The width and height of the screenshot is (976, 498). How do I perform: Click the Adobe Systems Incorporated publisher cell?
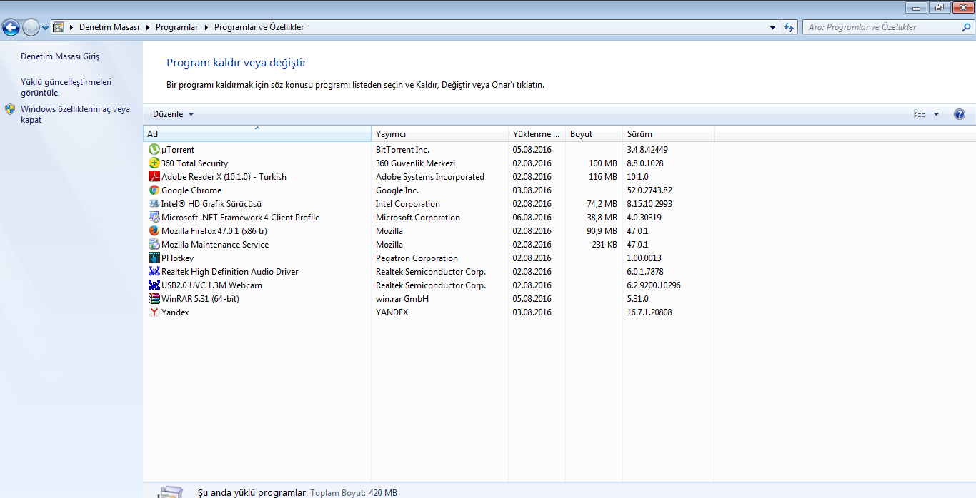click(x=430, y=177)
